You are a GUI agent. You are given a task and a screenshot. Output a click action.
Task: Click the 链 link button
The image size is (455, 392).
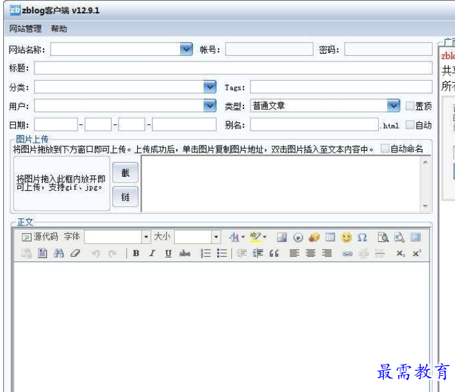point(125,197)
